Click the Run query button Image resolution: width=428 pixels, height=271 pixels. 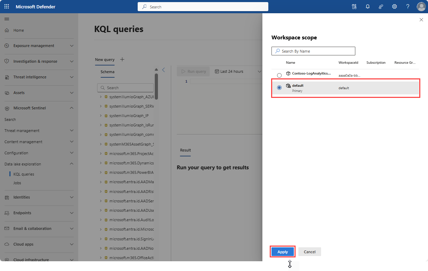click(194, 71)
